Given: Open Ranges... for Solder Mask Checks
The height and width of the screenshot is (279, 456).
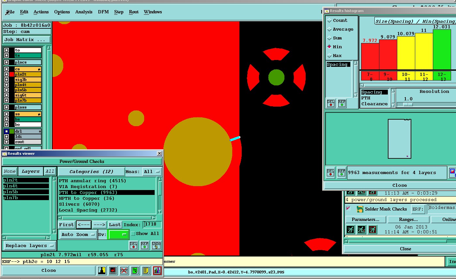Looking at the screenshot, I should tap(408, 219).
